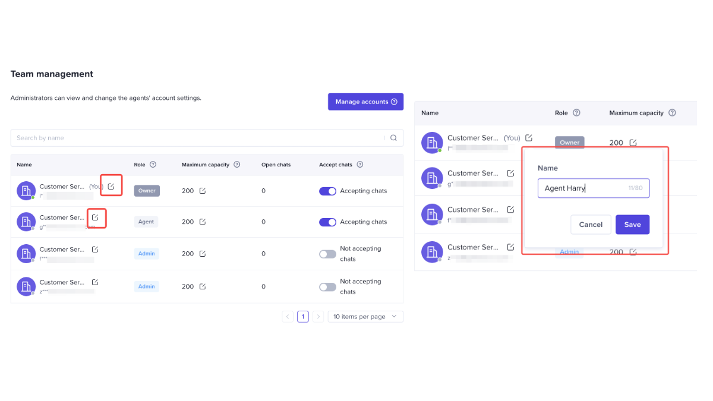Go to next page using right chevron

coord(318,317)
